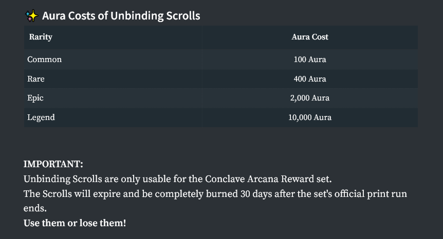Click the 2,000 Aura cost cell

[x=309, y=98]
